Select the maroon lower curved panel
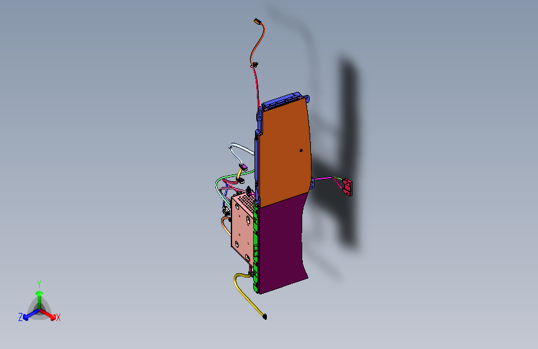 click(x=281, y=244)
